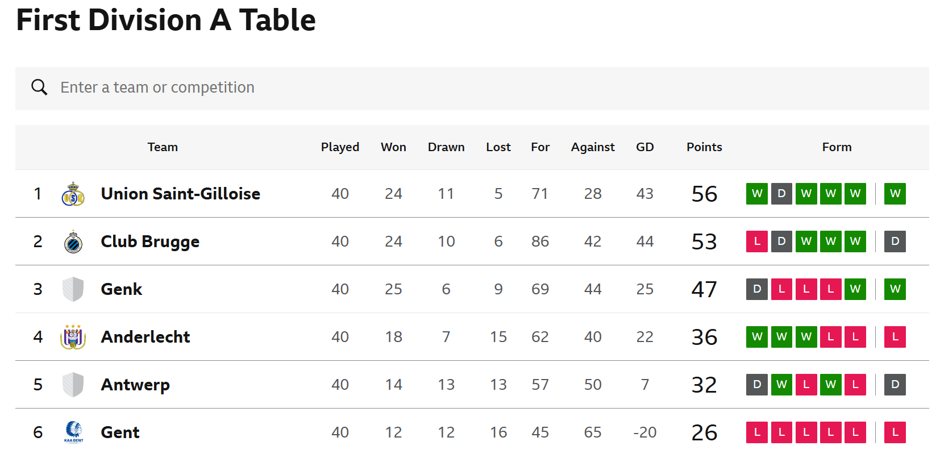Image resolution: width=940 pixels, height=454 pixels.
Task: Open the Club Brugge team link
Action: point(150,241)
